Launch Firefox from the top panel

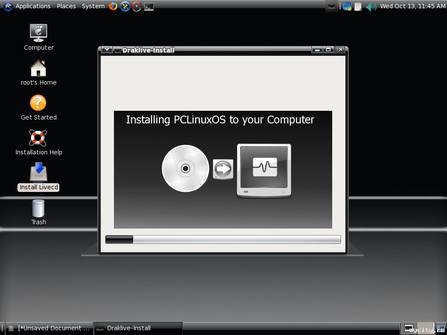pos(113,6)
